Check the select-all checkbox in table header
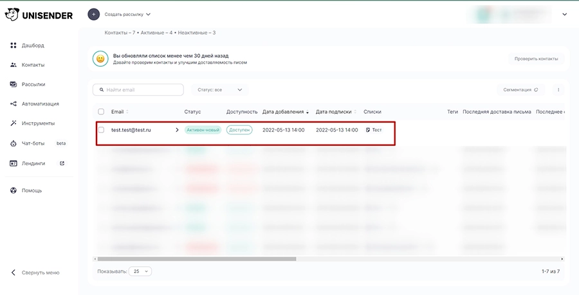579x295 pixels. 101,112
